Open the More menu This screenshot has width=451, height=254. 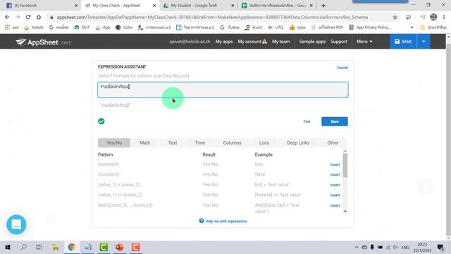(364, 42)
